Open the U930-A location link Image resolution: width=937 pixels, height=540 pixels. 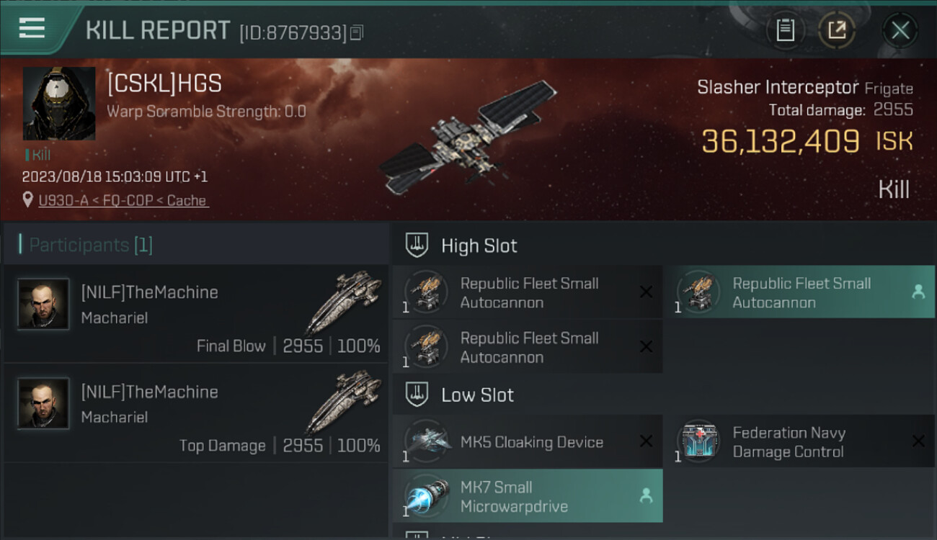[123, 201]
